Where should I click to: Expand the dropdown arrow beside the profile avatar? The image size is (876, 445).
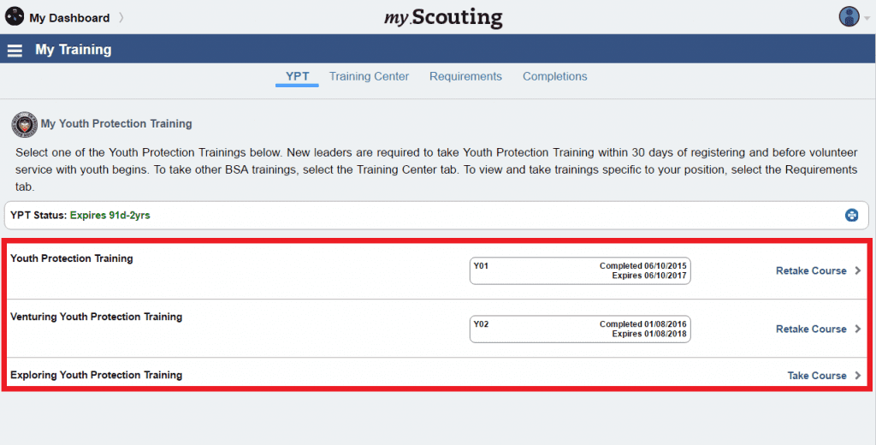[867, 17]
